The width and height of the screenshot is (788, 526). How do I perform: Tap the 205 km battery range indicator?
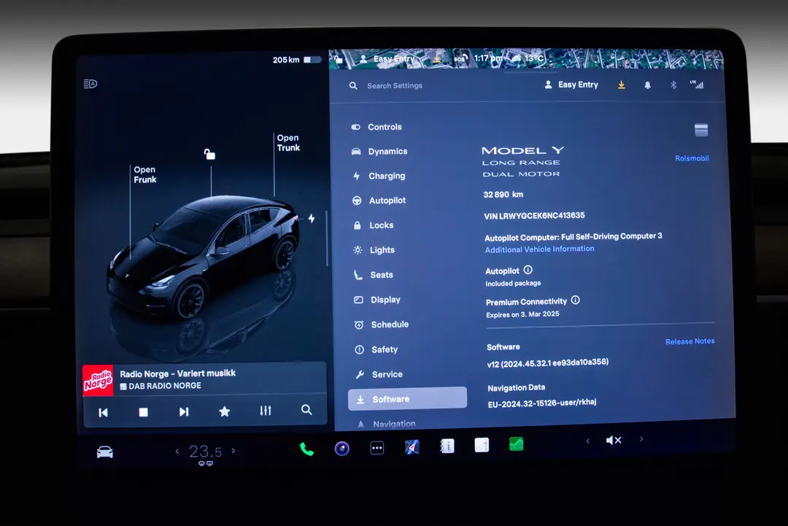tap(296, 60)
